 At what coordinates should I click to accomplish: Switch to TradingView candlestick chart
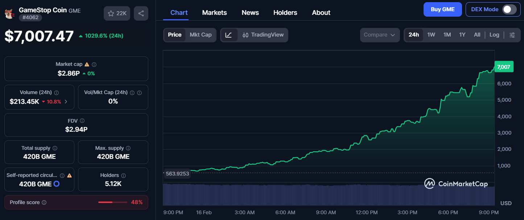(x=263, y=35)
